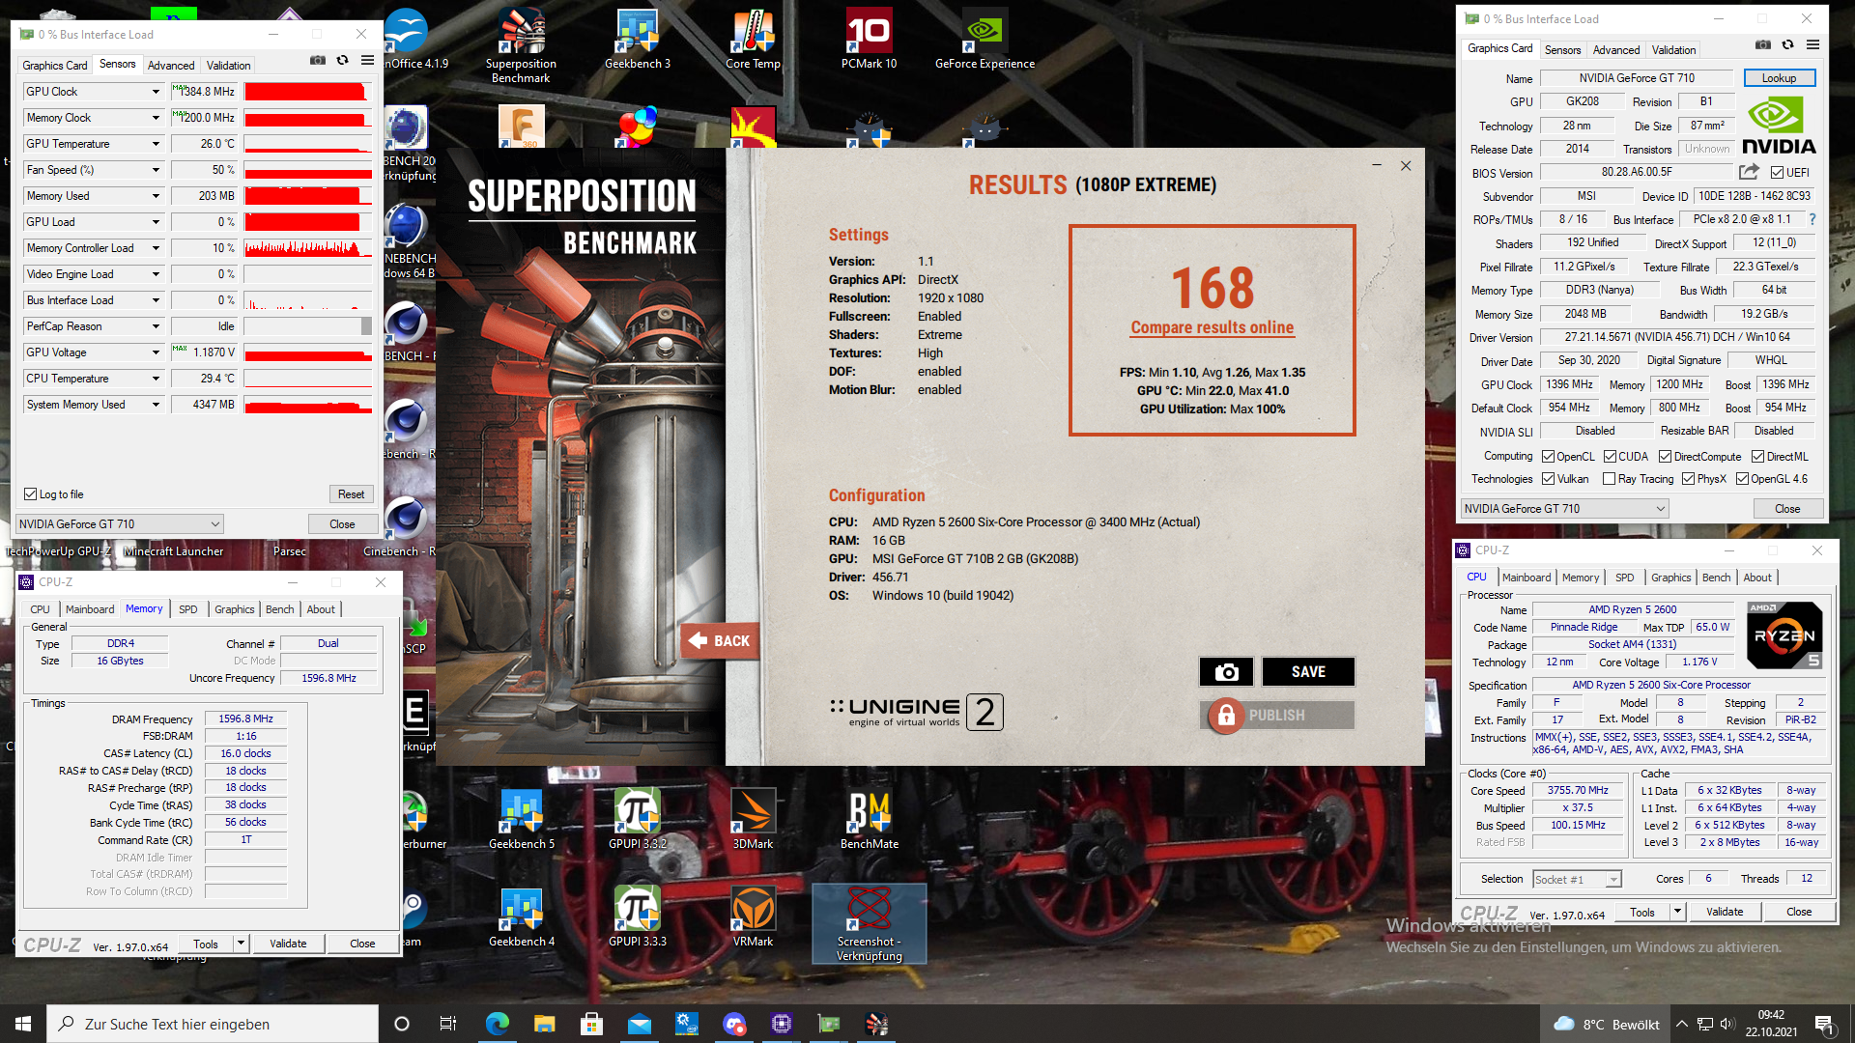The image size is (1855, 1043).
Task: Click refresh icon in GPU-Z Graphics Card window
Action: pos(1787,44)
